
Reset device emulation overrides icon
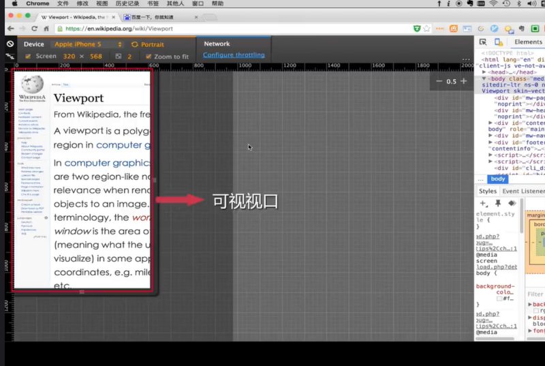10,44
